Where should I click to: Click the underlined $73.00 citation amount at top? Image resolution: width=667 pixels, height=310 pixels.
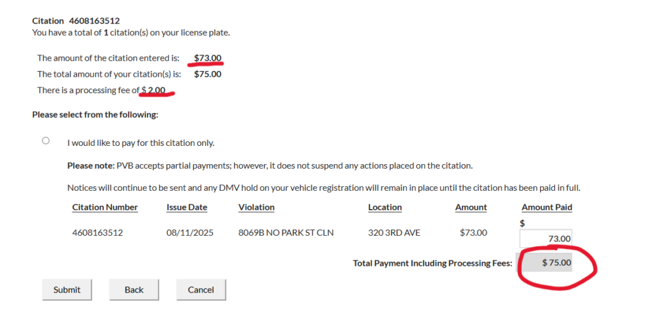(x=208, y=58)
